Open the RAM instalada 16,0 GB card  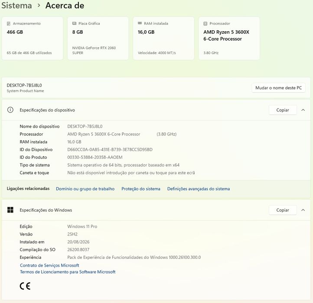163,38
